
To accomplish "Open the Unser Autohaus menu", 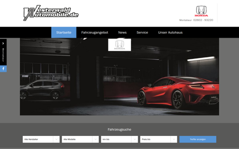I will pyautogui.click(x=170, y=33).
